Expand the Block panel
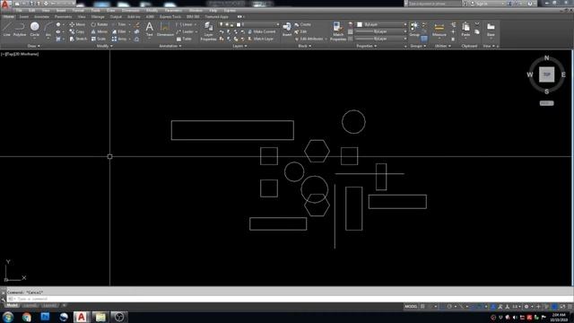The image size is (574, 323). click(x=305, y=46)
